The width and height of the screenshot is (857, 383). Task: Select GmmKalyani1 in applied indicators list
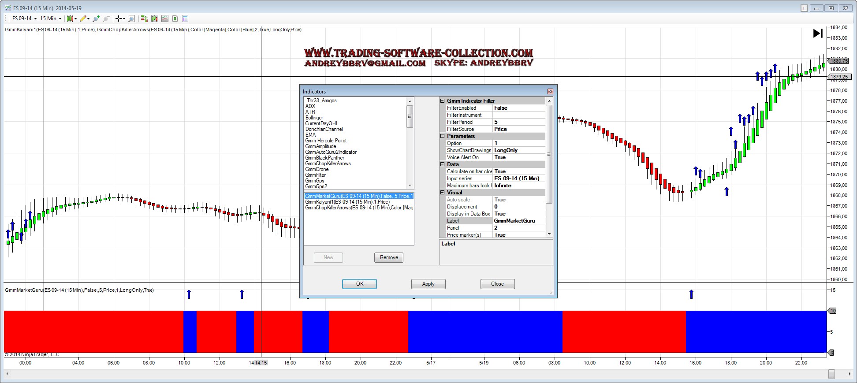[x=347, y=202]
